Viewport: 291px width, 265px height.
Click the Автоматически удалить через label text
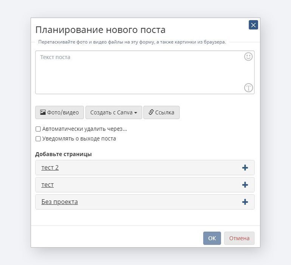coord(85,129)
